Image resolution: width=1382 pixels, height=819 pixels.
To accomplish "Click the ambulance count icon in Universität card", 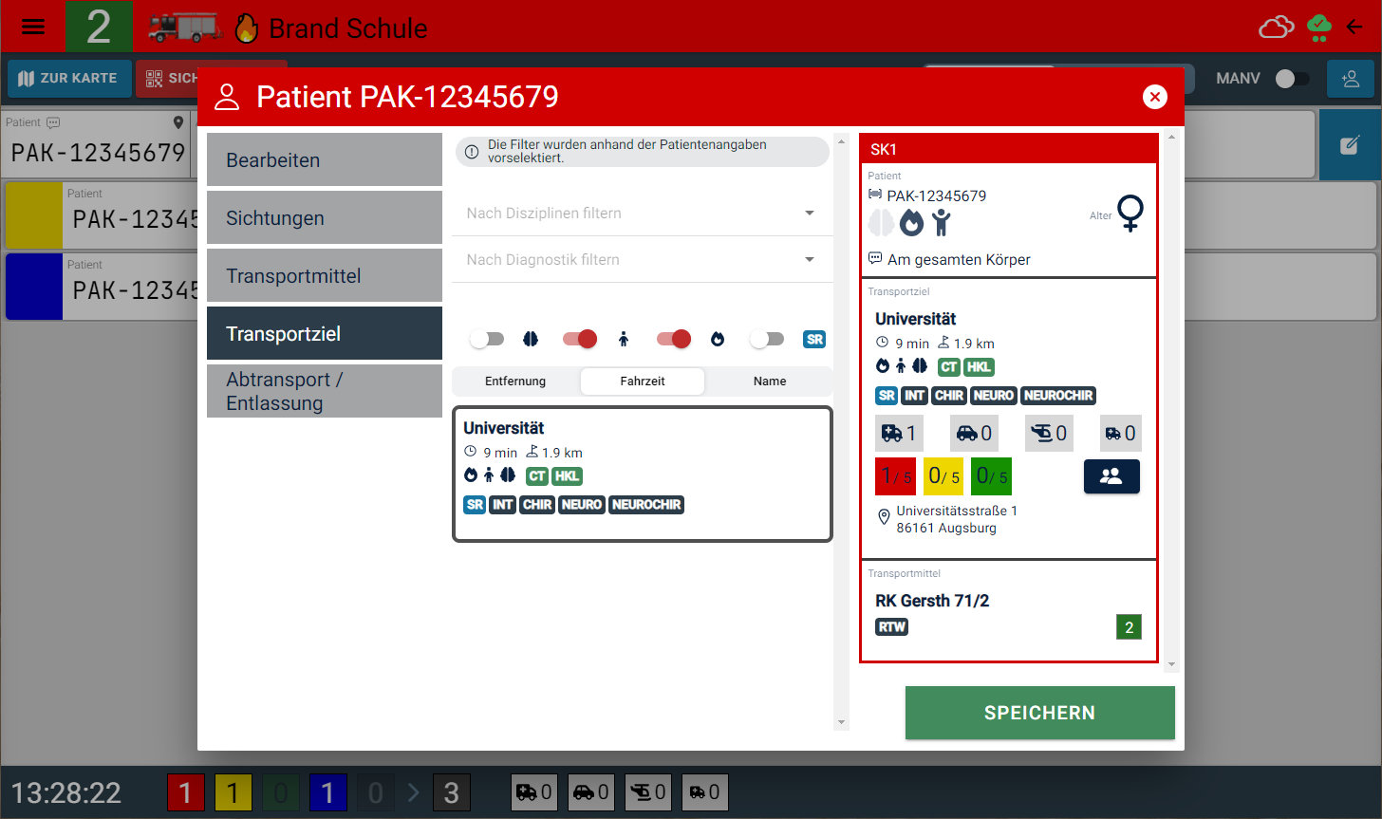I will click(899, 434).
